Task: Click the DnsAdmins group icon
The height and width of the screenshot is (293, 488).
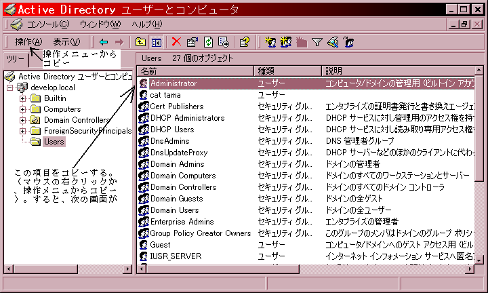Action: (144, 141)
